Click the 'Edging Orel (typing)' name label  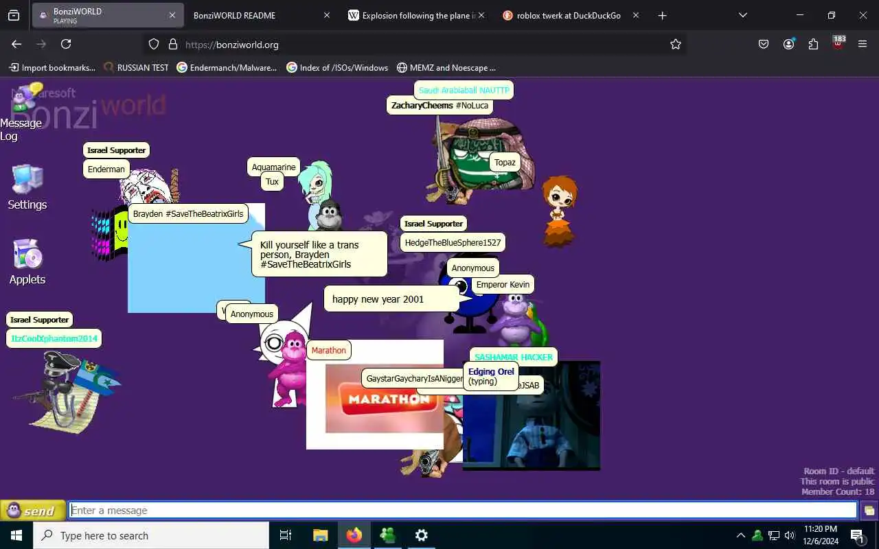click(491, 376)
